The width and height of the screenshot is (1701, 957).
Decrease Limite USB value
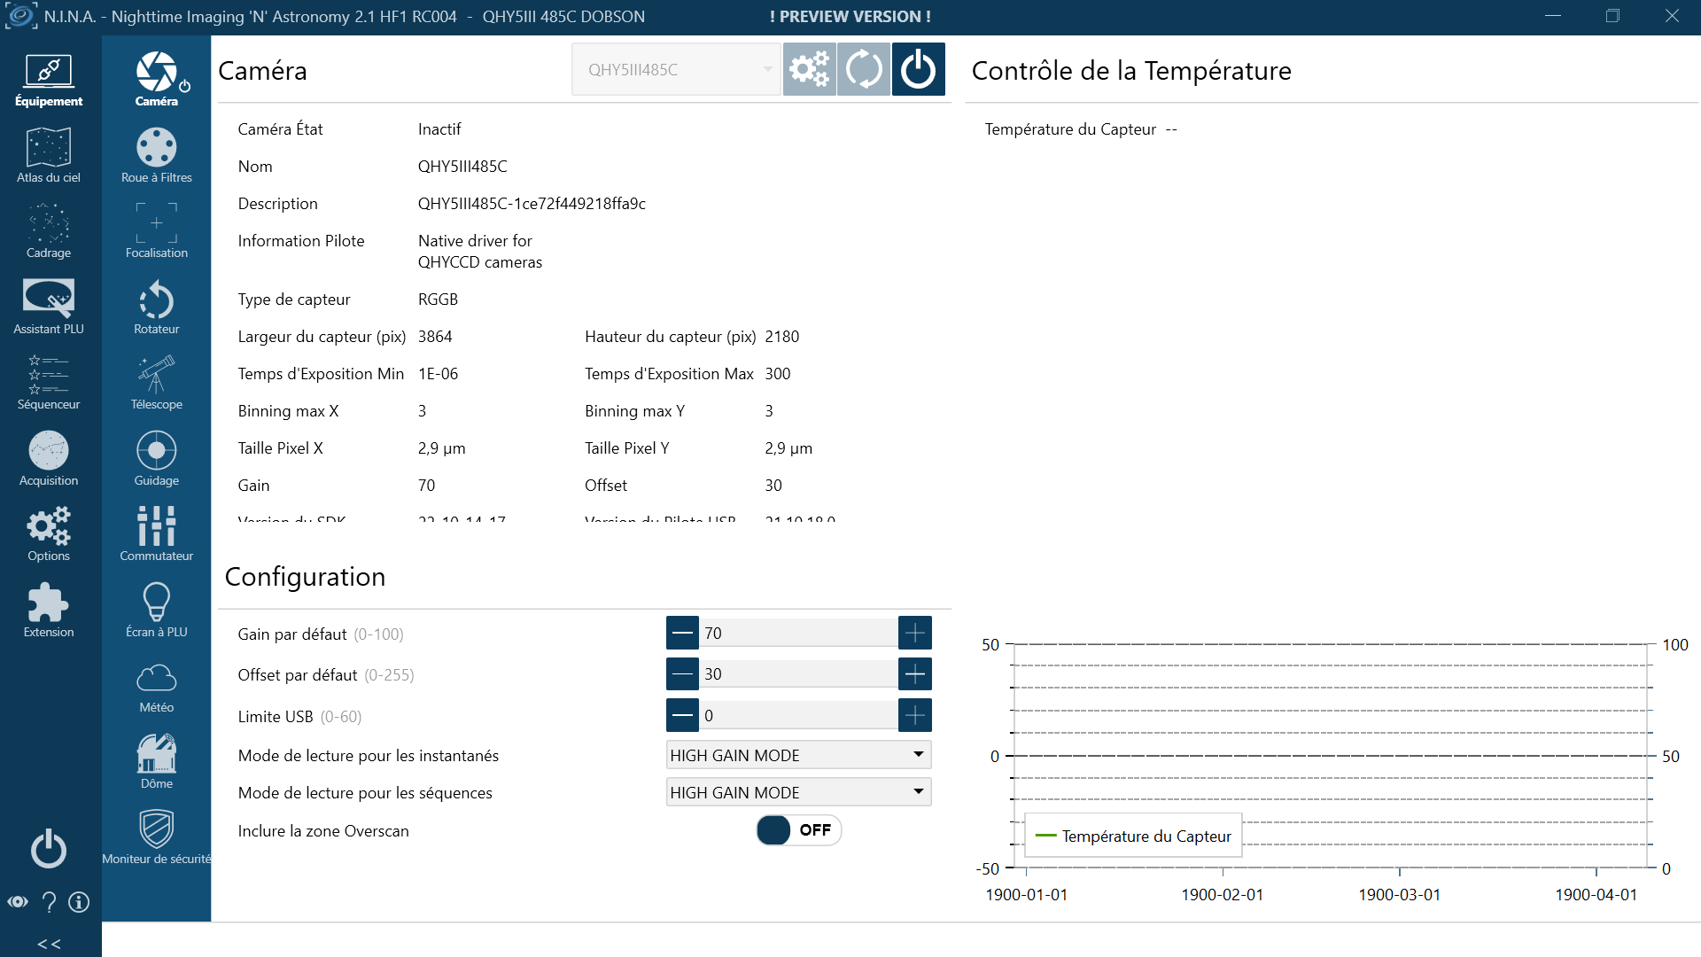[682, 715]
